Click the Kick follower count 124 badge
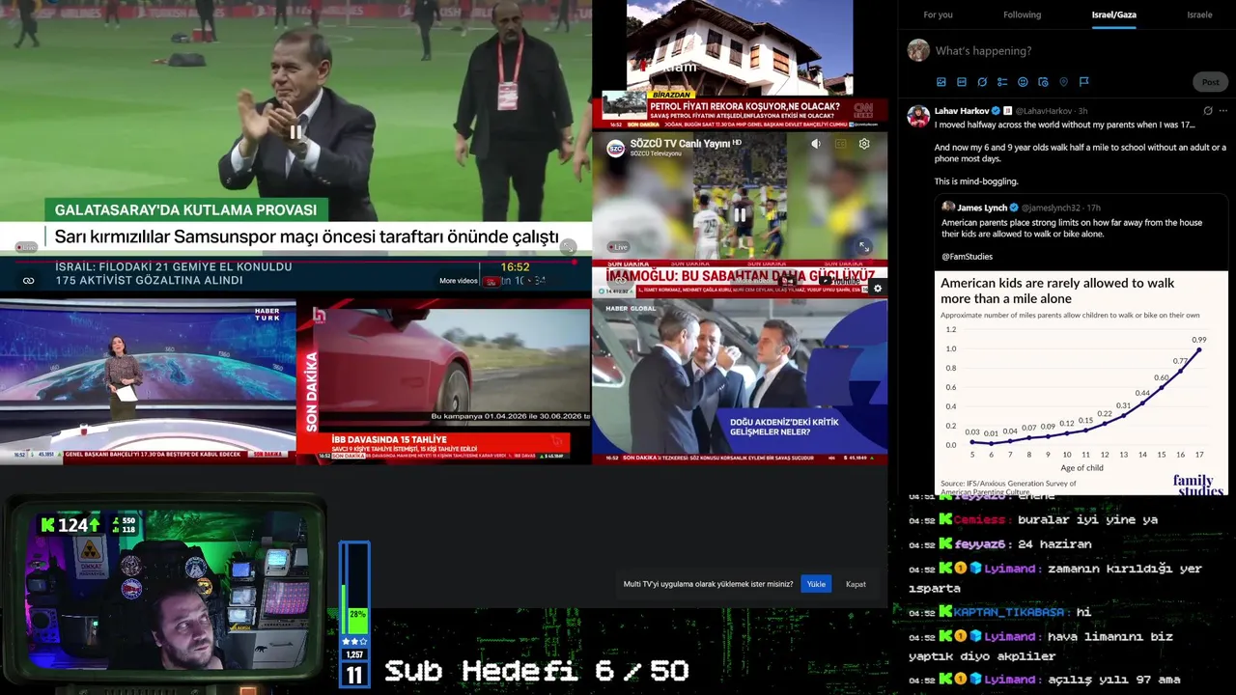Screen dimensions: 1236x695 pos(70,525)
